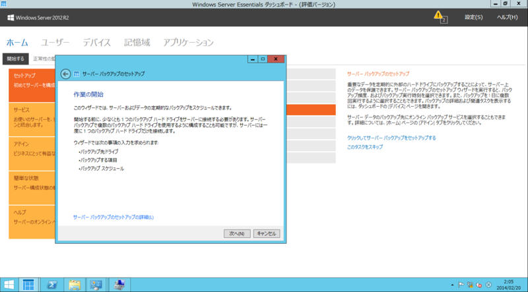
Task: Launch PowerShell from the taskbar
Action: (x=51, y=285)
